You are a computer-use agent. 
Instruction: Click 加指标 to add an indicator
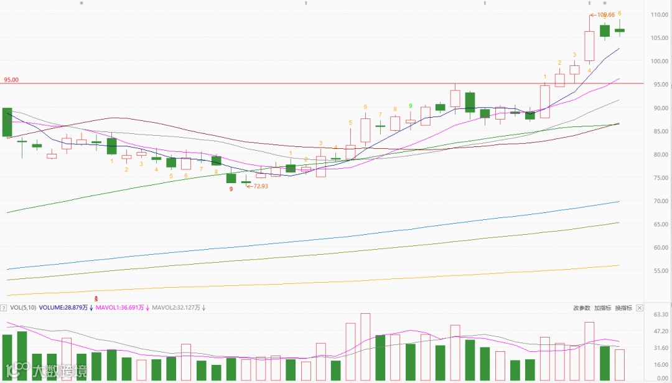pyautogui.click(x=602, y=308)
